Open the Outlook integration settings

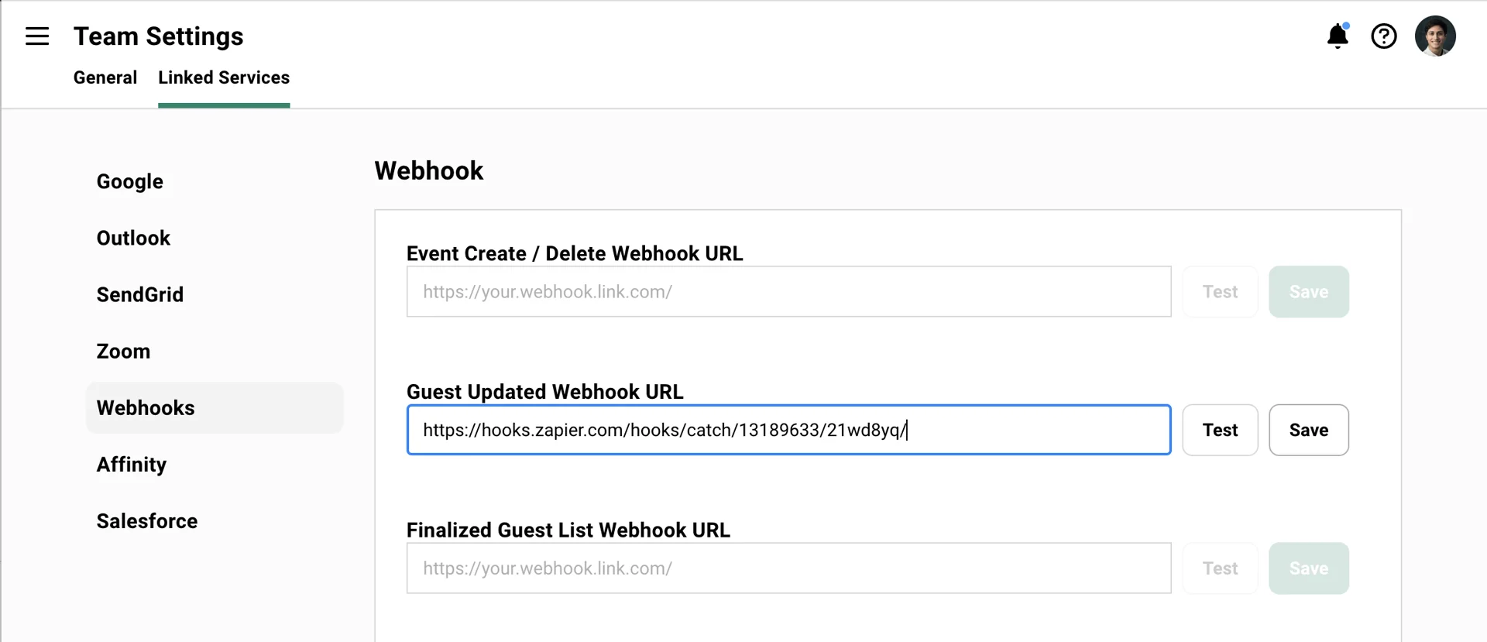point(133,238)
